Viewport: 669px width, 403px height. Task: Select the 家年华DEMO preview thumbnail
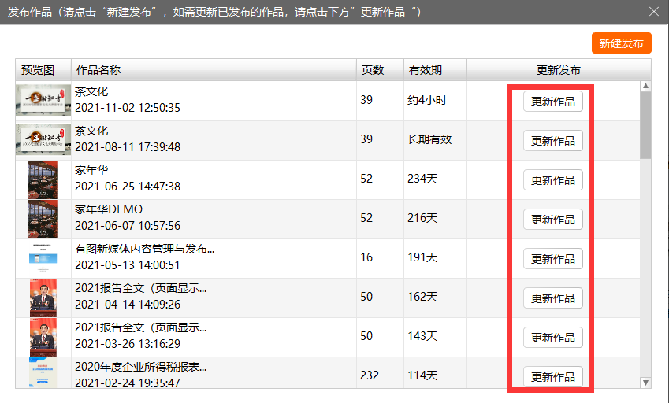[x=43, y=219]
